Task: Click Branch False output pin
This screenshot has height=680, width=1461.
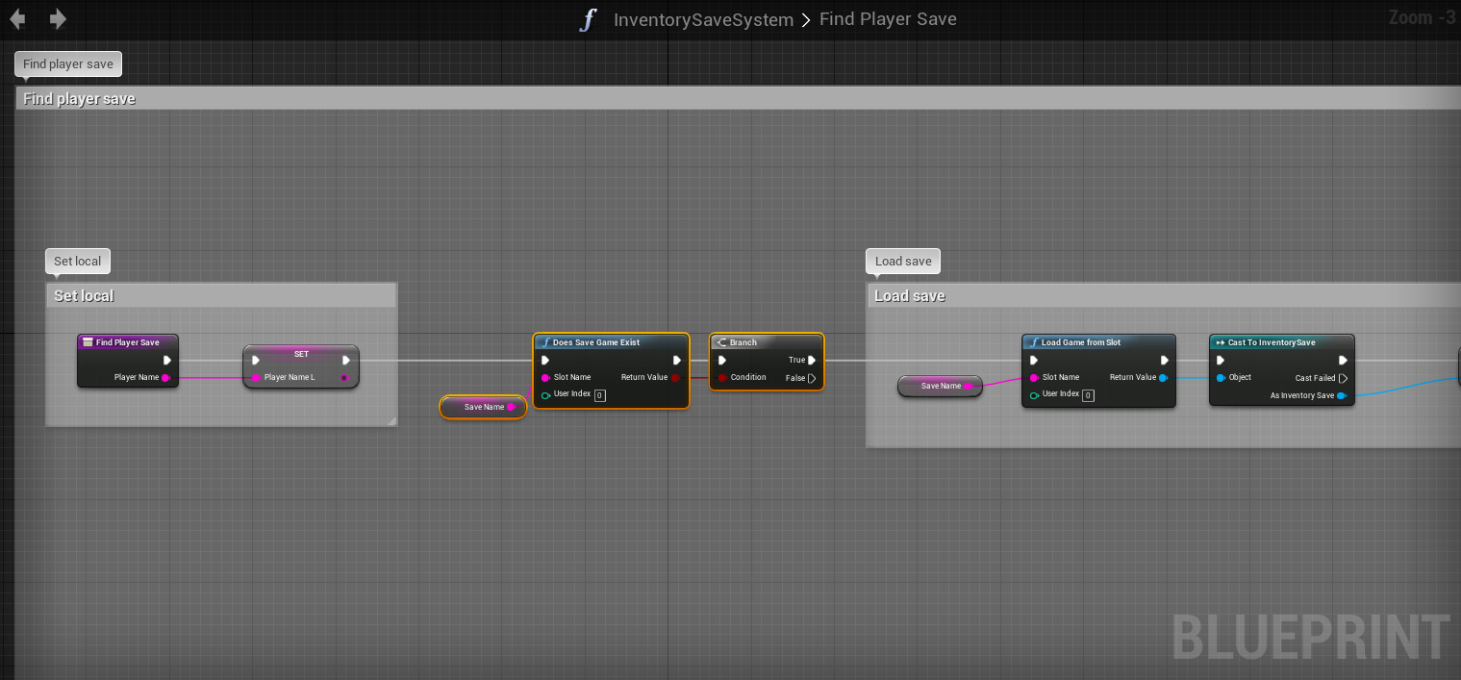Action: (812, 379)
